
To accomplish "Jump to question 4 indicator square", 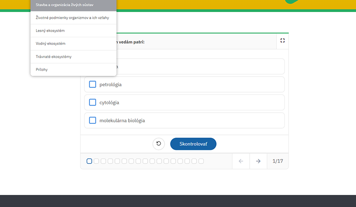I will tap(110, 161).
